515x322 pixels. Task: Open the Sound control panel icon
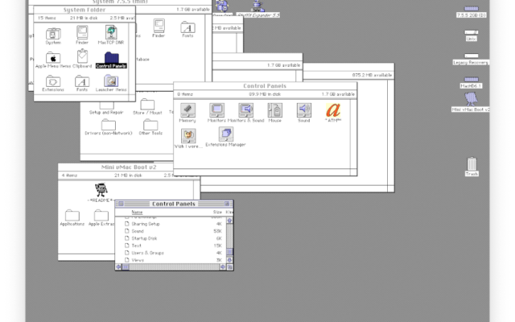(x=304, y=110)
